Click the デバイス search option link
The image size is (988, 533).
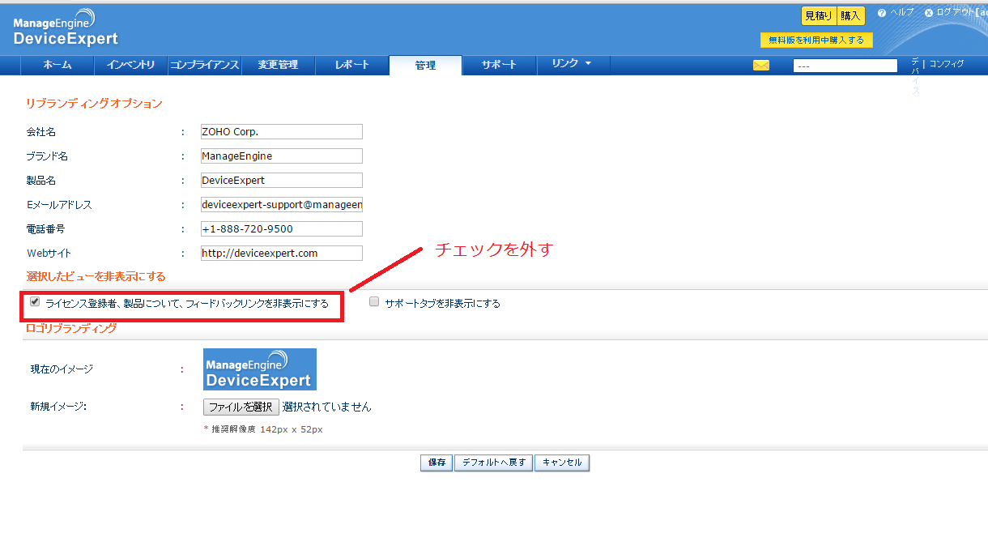pyautogui.click(x=916, y=76)
